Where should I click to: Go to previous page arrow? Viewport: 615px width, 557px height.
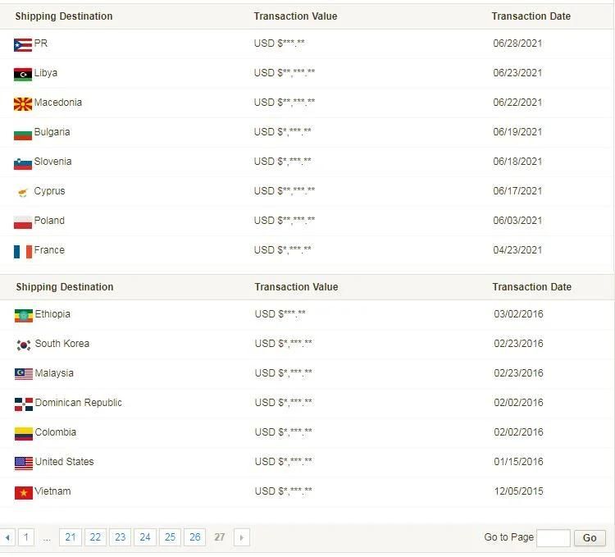point(7,537)
